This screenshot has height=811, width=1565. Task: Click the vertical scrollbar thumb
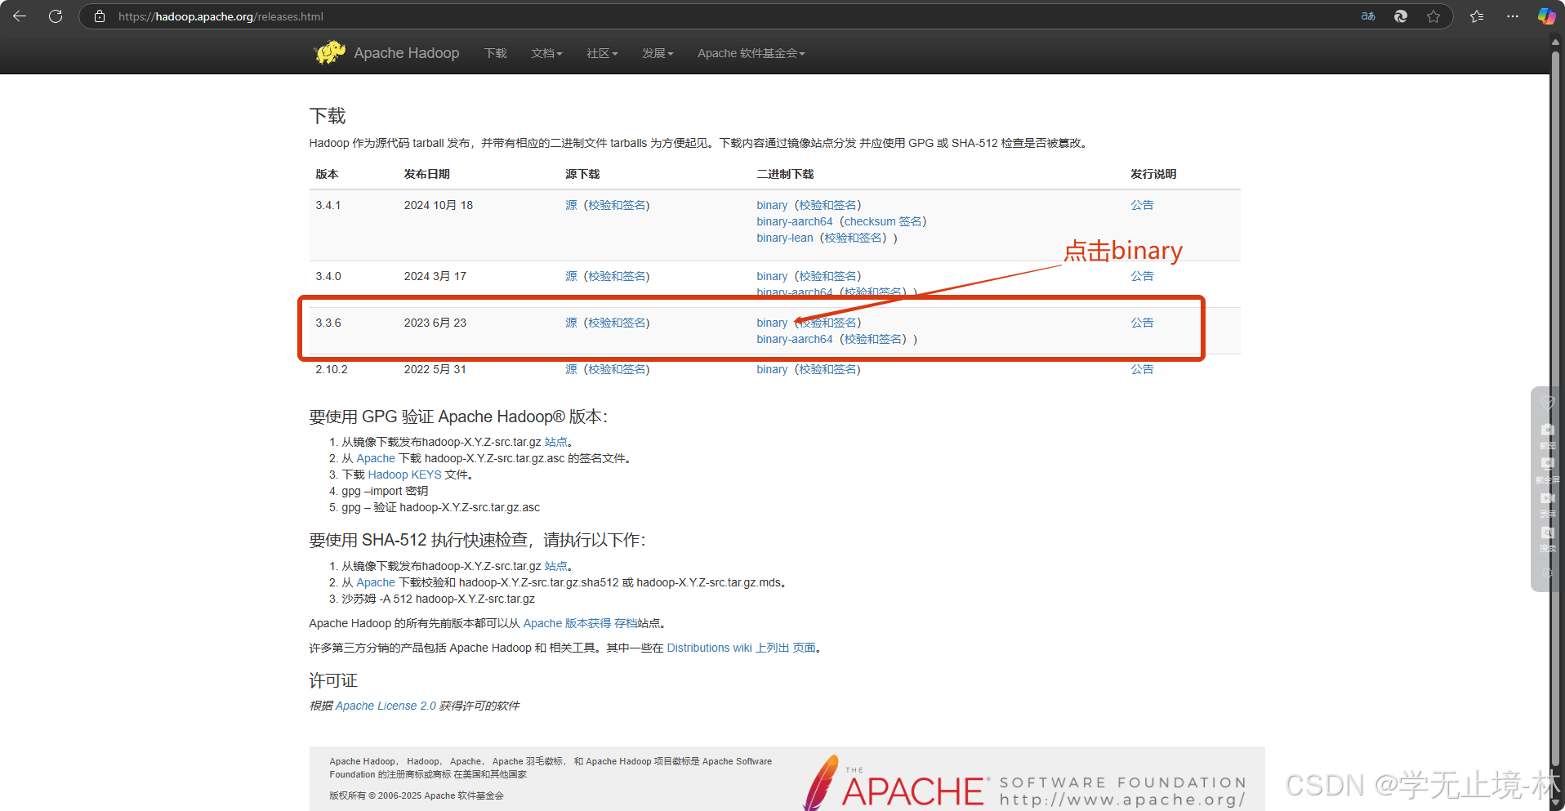click(1557, 408)
